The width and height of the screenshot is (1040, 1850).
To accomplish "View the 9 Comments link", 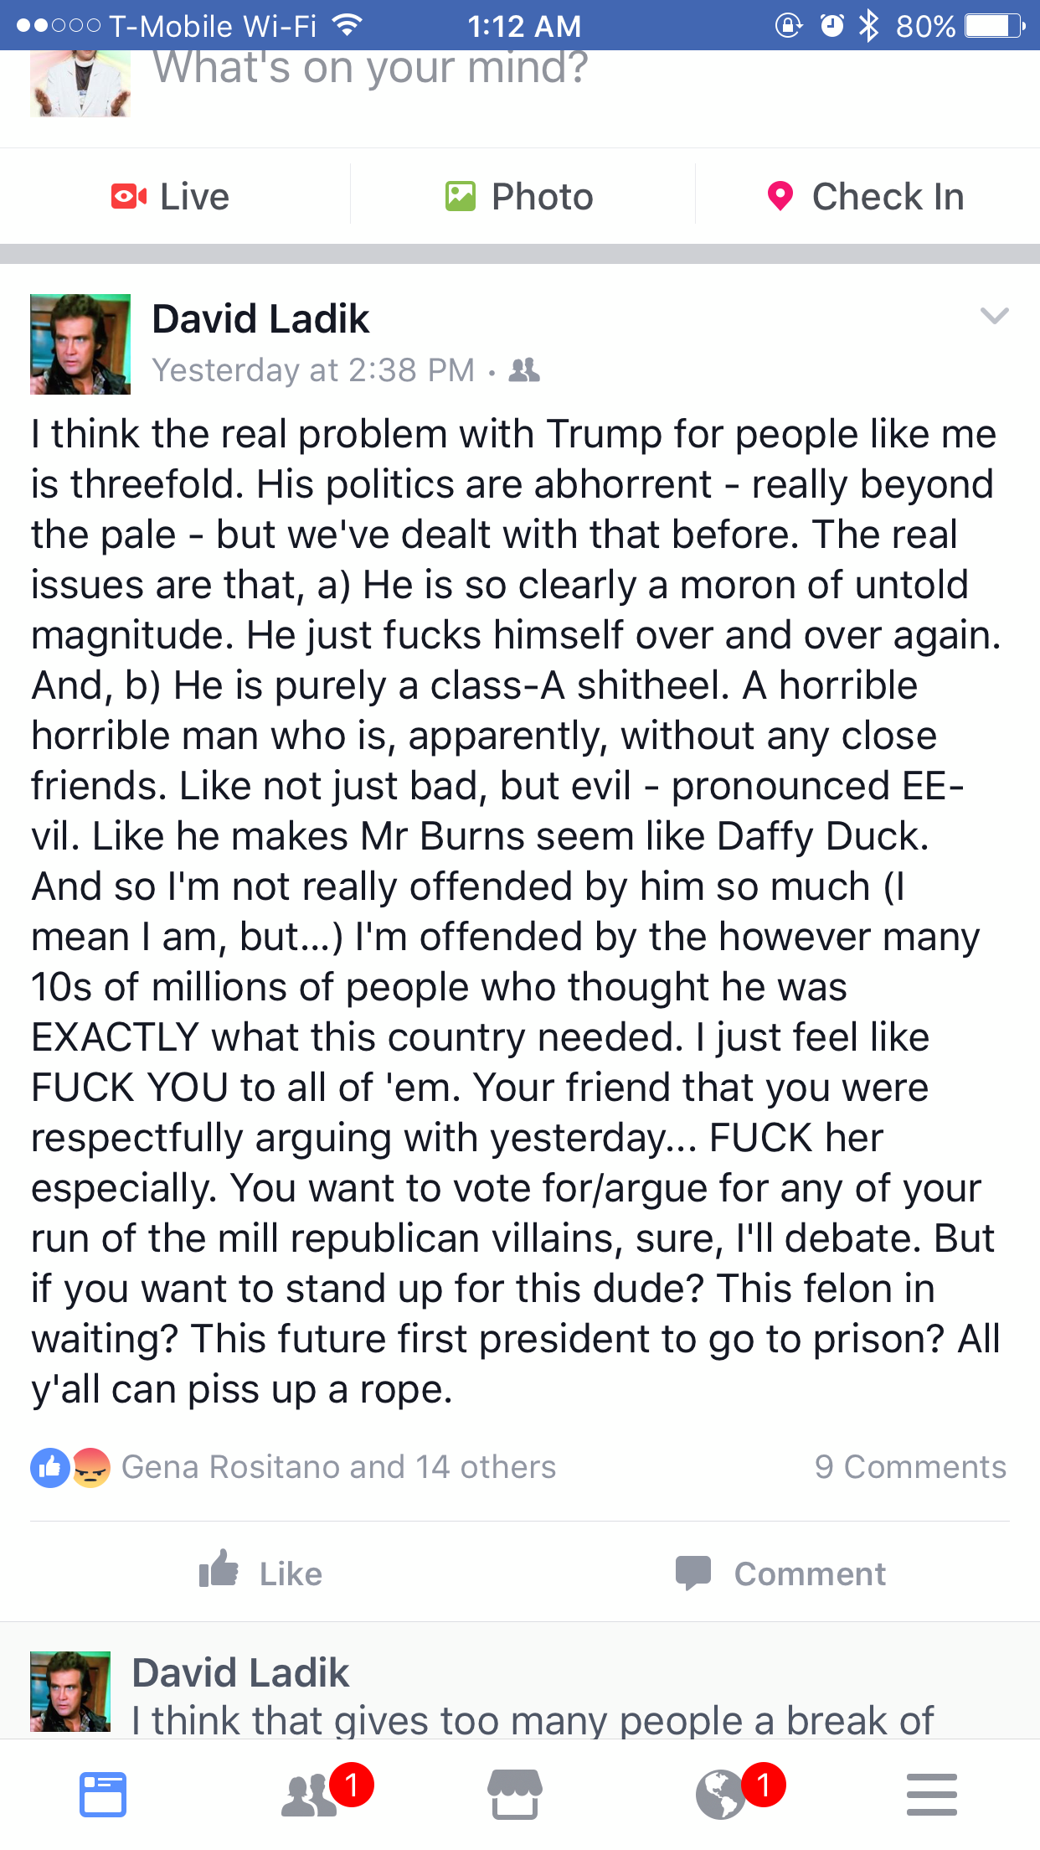I will point(910,1467).
